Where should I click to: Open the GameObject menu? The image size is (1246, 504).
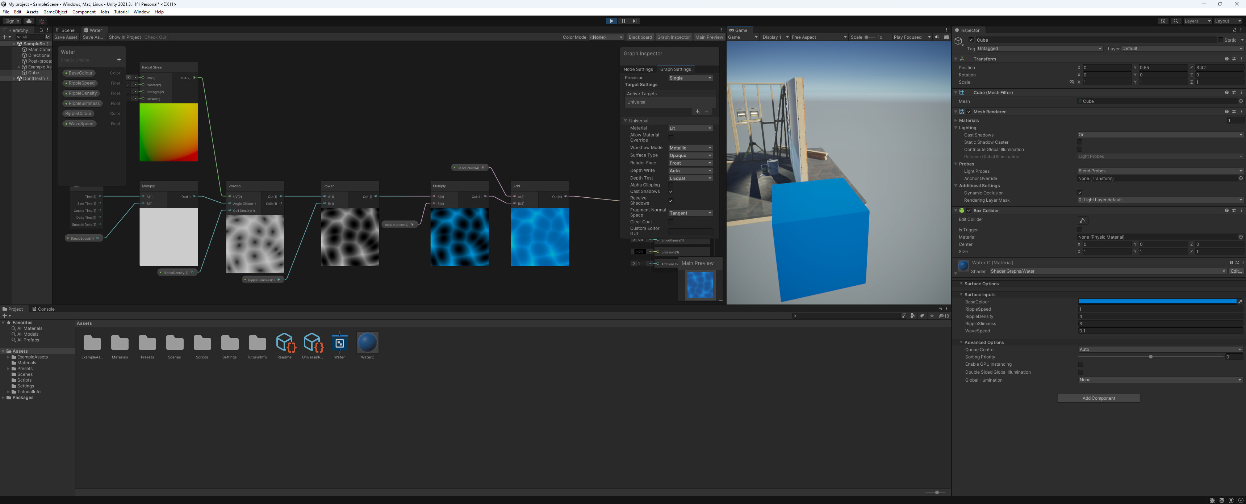tap(55, 12)
